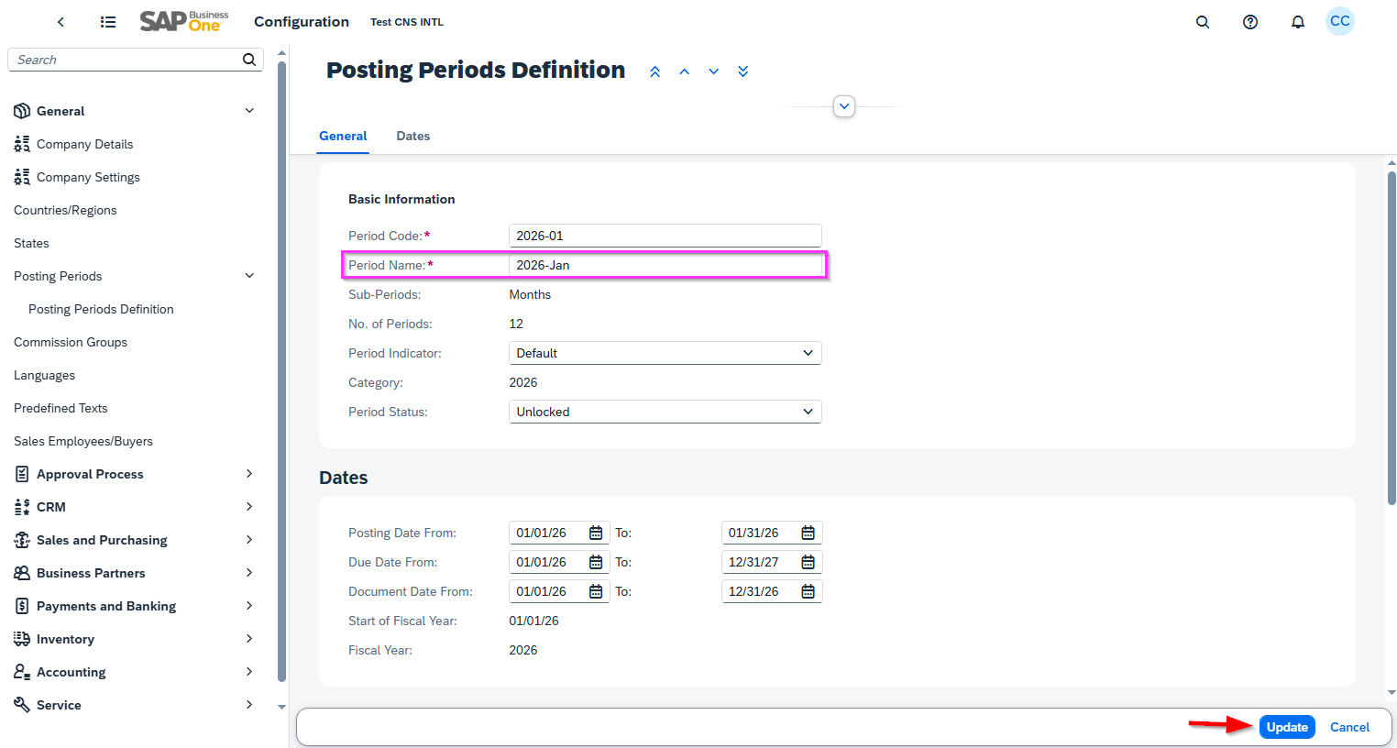Click Cancel to discard changes
This screenshot has height=748, width=1397.
[x=1349, y=726]
